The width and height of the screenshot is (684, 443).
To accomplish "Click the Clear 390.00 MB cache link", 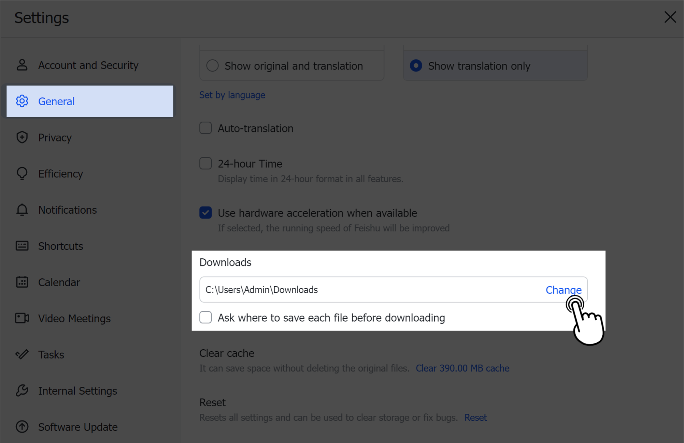I will tap(462, 368).
